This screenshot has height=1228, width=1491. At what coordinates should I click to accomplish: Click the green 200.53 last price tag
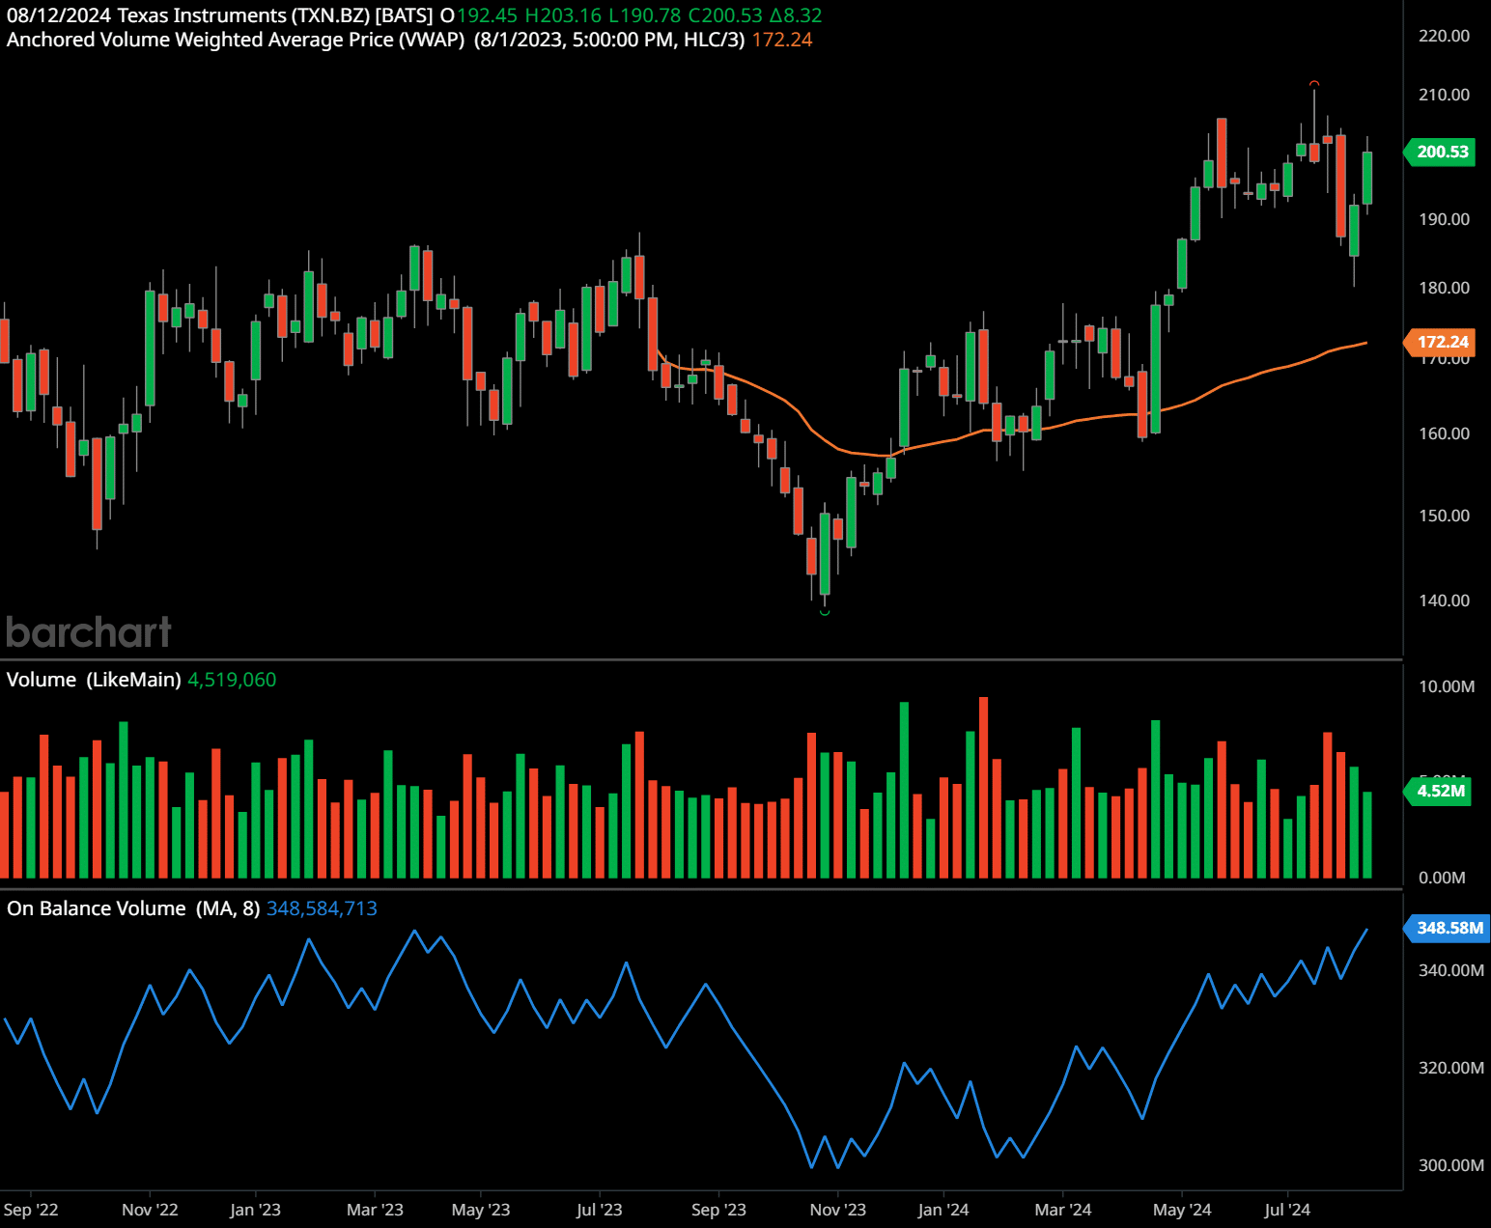coord(1440,152)
